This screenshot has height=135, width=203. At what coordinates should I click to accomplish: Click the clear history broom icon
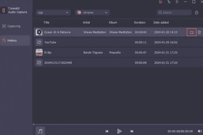pos(197,12)
